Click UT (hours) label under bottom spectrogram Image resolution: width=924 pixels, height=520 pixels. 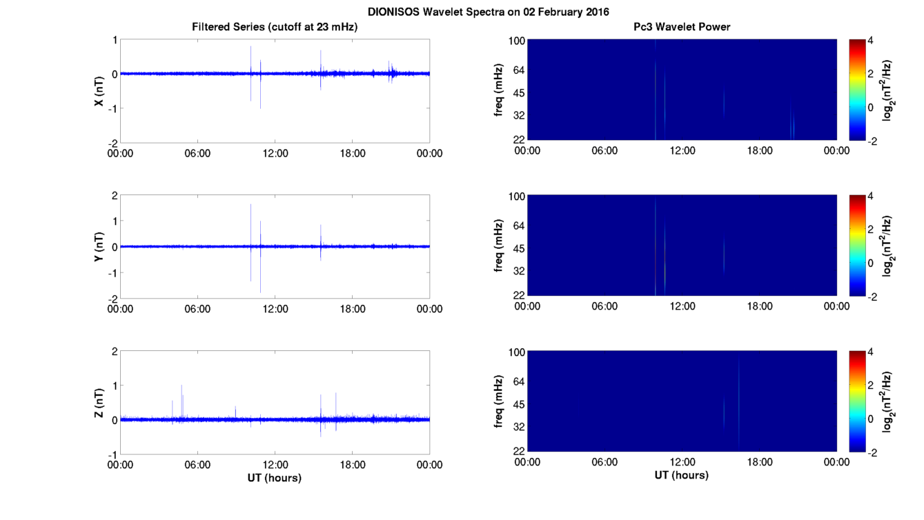click(x=682, y=475)
